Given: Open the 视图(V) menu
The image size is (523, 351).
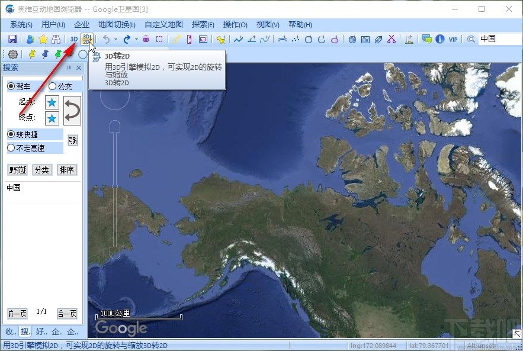Looking at the screenshot, I should click(x=268, y=25).
